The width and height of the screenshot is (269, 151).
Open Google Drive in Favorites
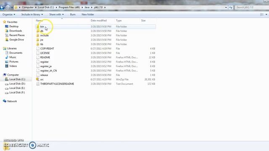16,39
